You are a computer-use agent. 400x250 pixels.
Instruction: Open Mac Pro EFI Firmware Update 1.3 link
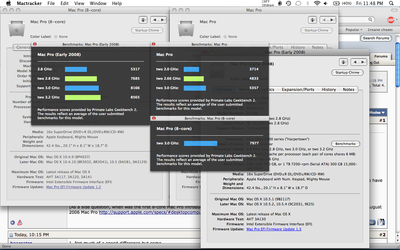(x=274, y=229)
